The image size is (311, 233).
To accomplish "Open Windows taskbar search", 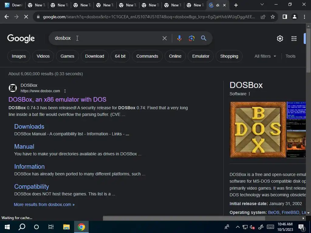I will (x=22, y=227).
